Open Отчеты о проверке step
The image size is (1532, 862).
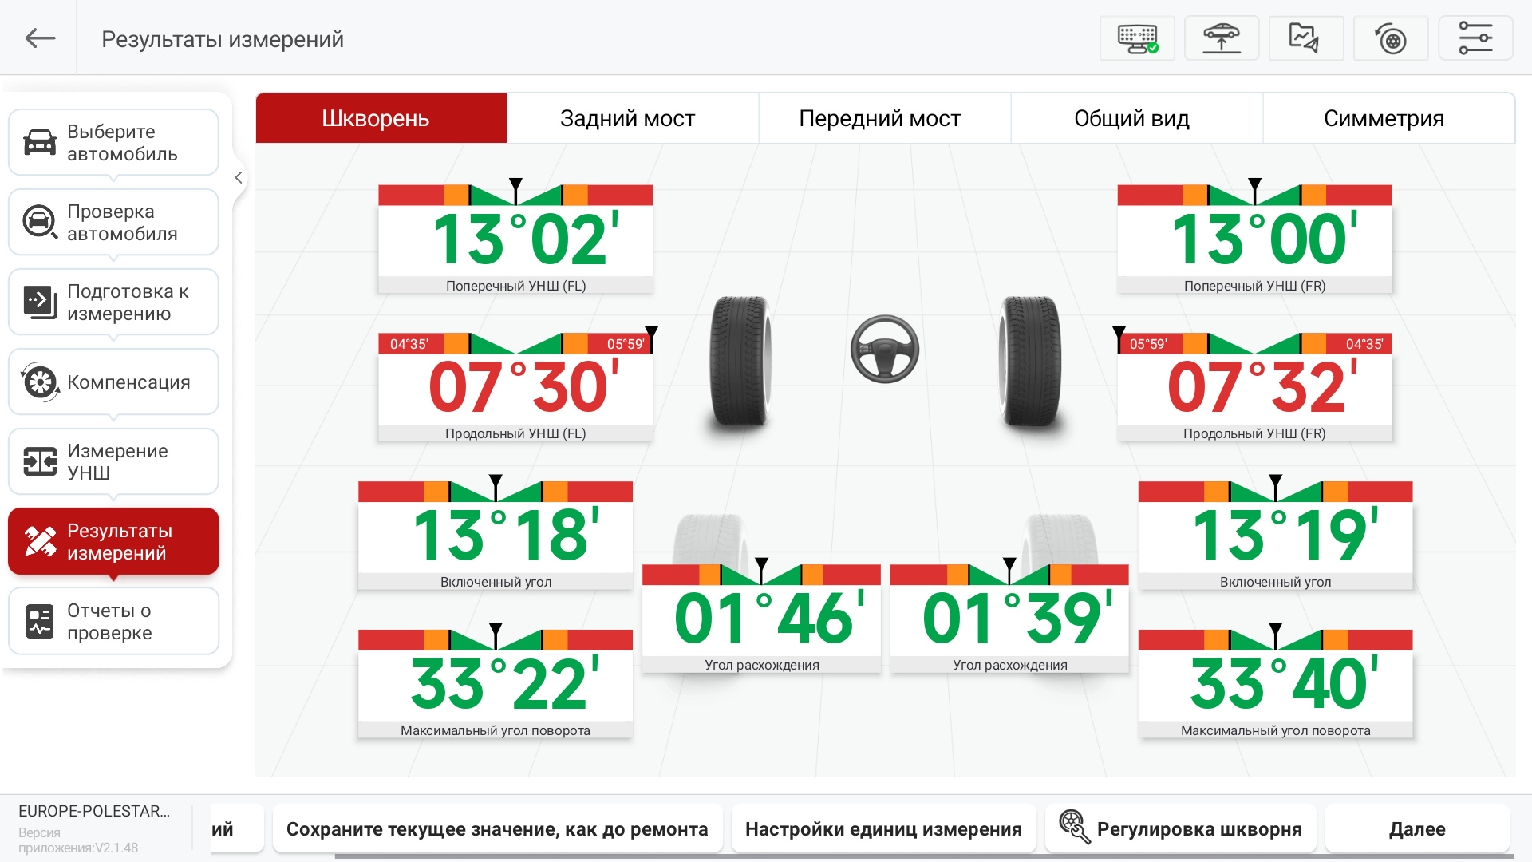click(113, 621)
